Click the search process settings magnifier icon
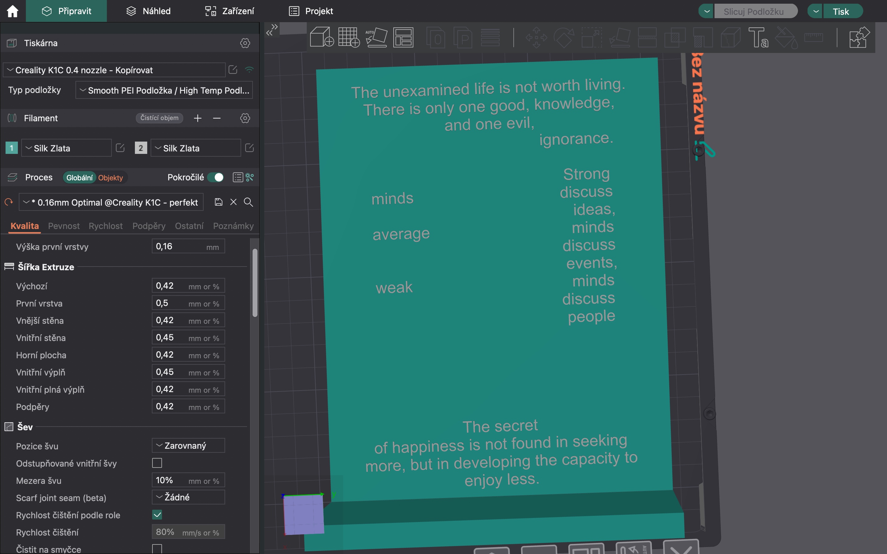 point(248,202)
